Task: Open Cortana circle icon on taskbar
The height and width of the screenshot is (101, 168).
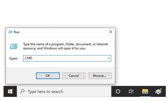Action: click(118, 91)
